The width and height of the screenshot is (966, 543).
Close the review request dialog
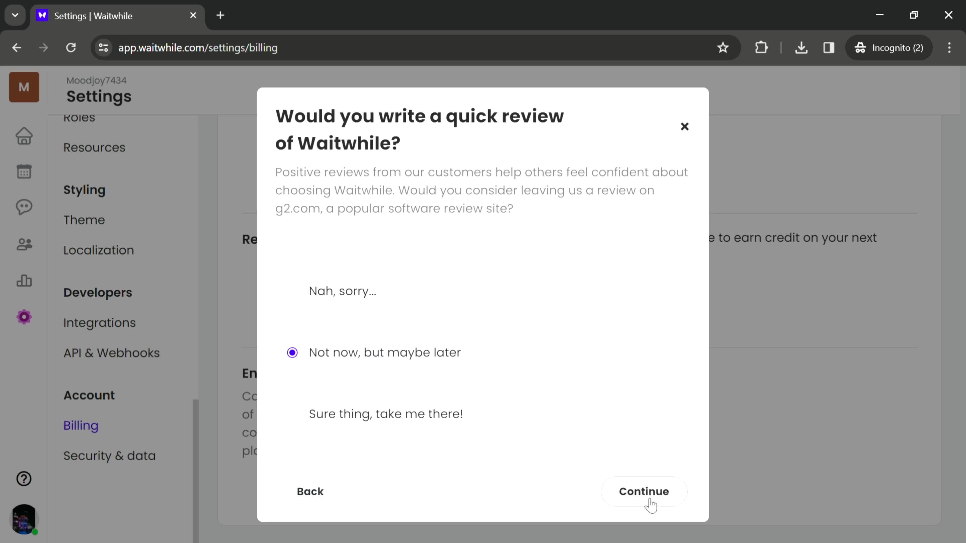[684, 127]
